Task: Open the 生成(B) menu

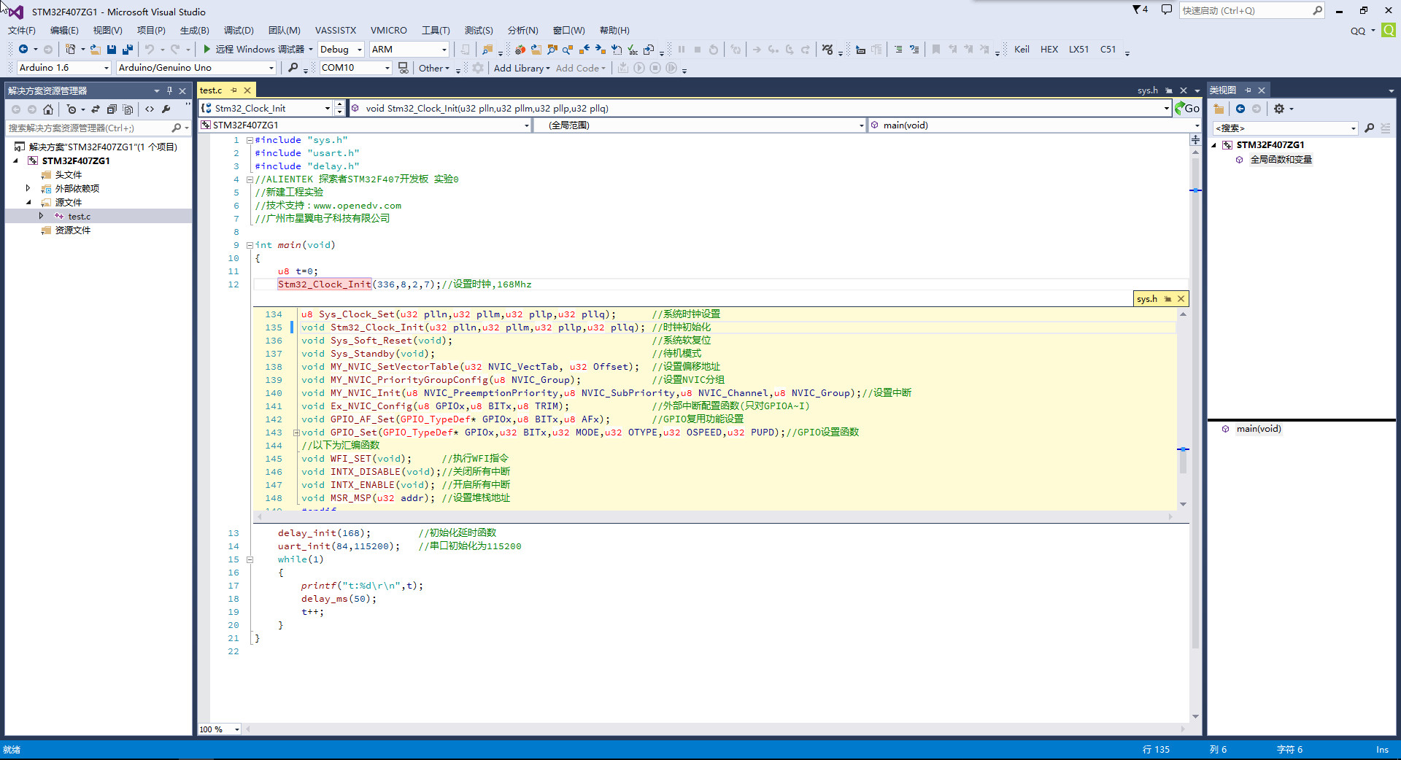Action: pyautogui.click(x=195, y=31)
